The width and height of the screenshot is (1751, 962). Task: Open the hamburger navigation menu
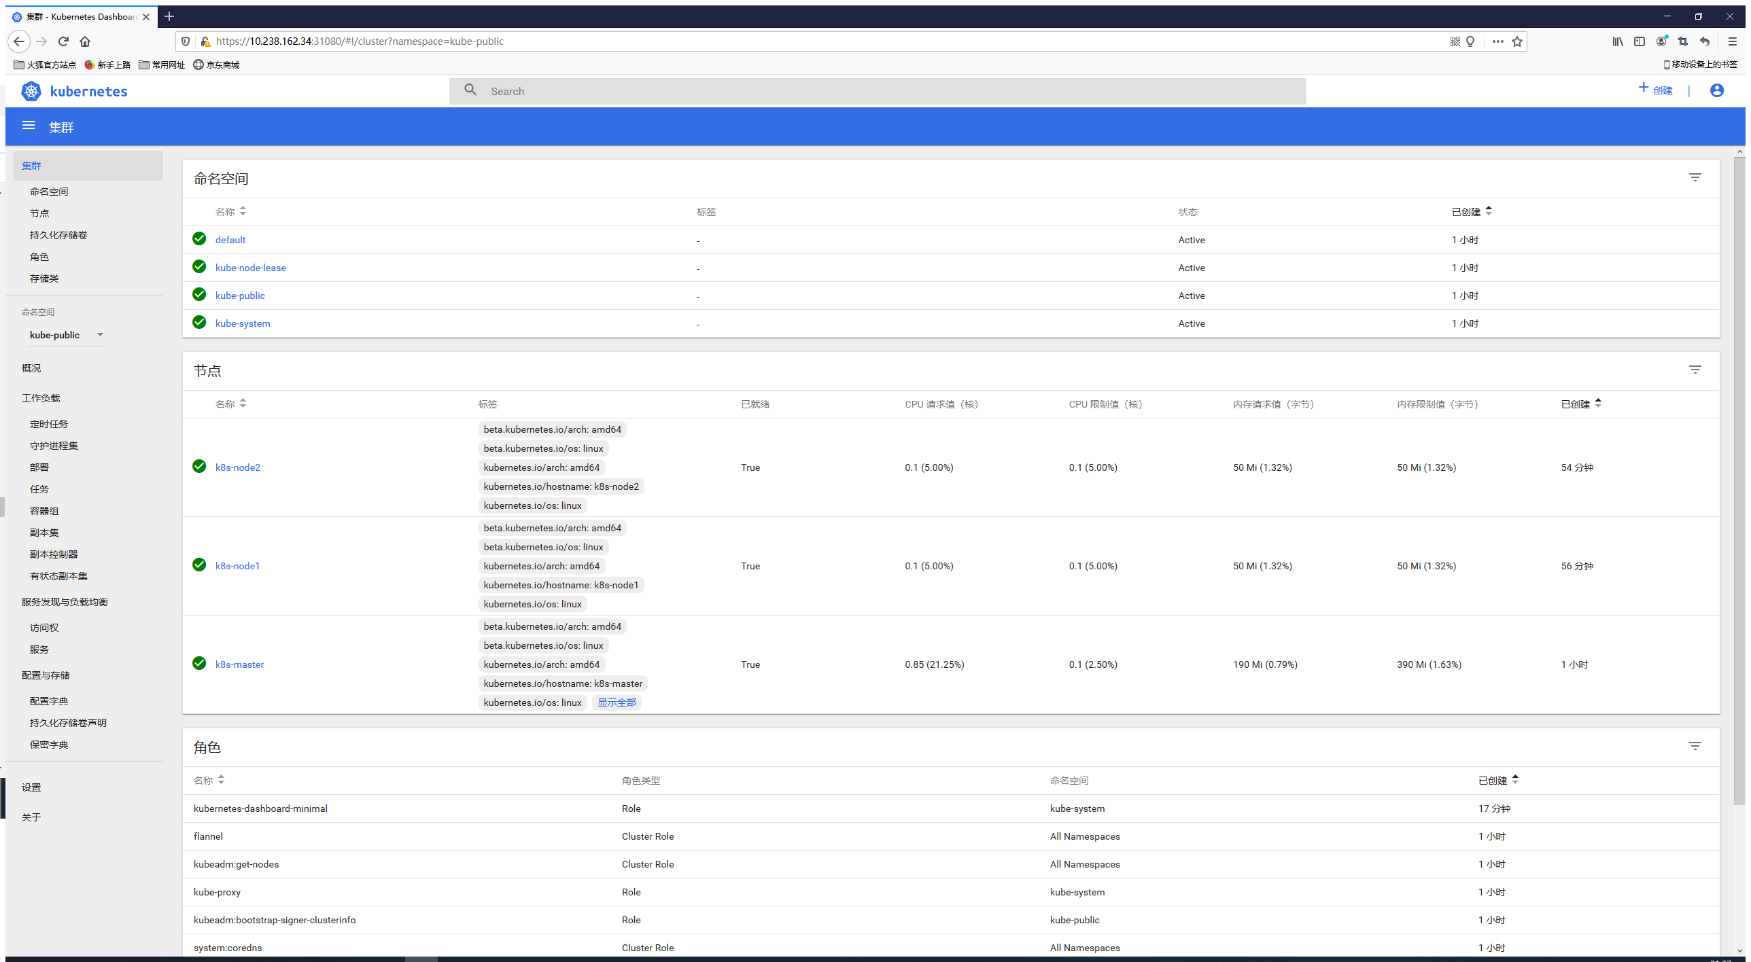point(29,125)
